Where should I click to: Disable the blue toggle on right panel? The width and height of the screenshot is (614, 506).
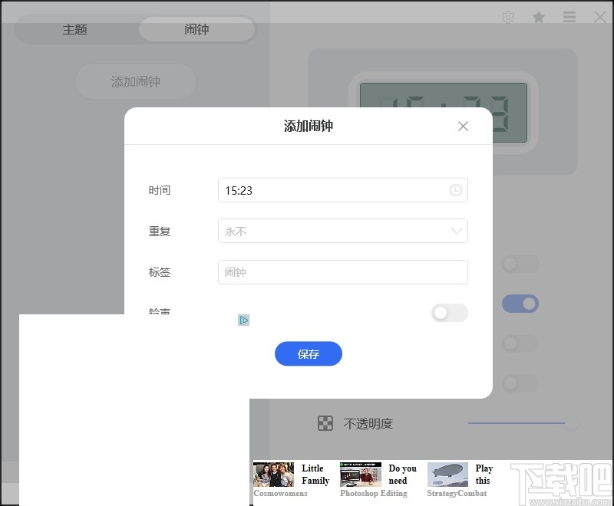pyautogui.click(x=520, y=304)
